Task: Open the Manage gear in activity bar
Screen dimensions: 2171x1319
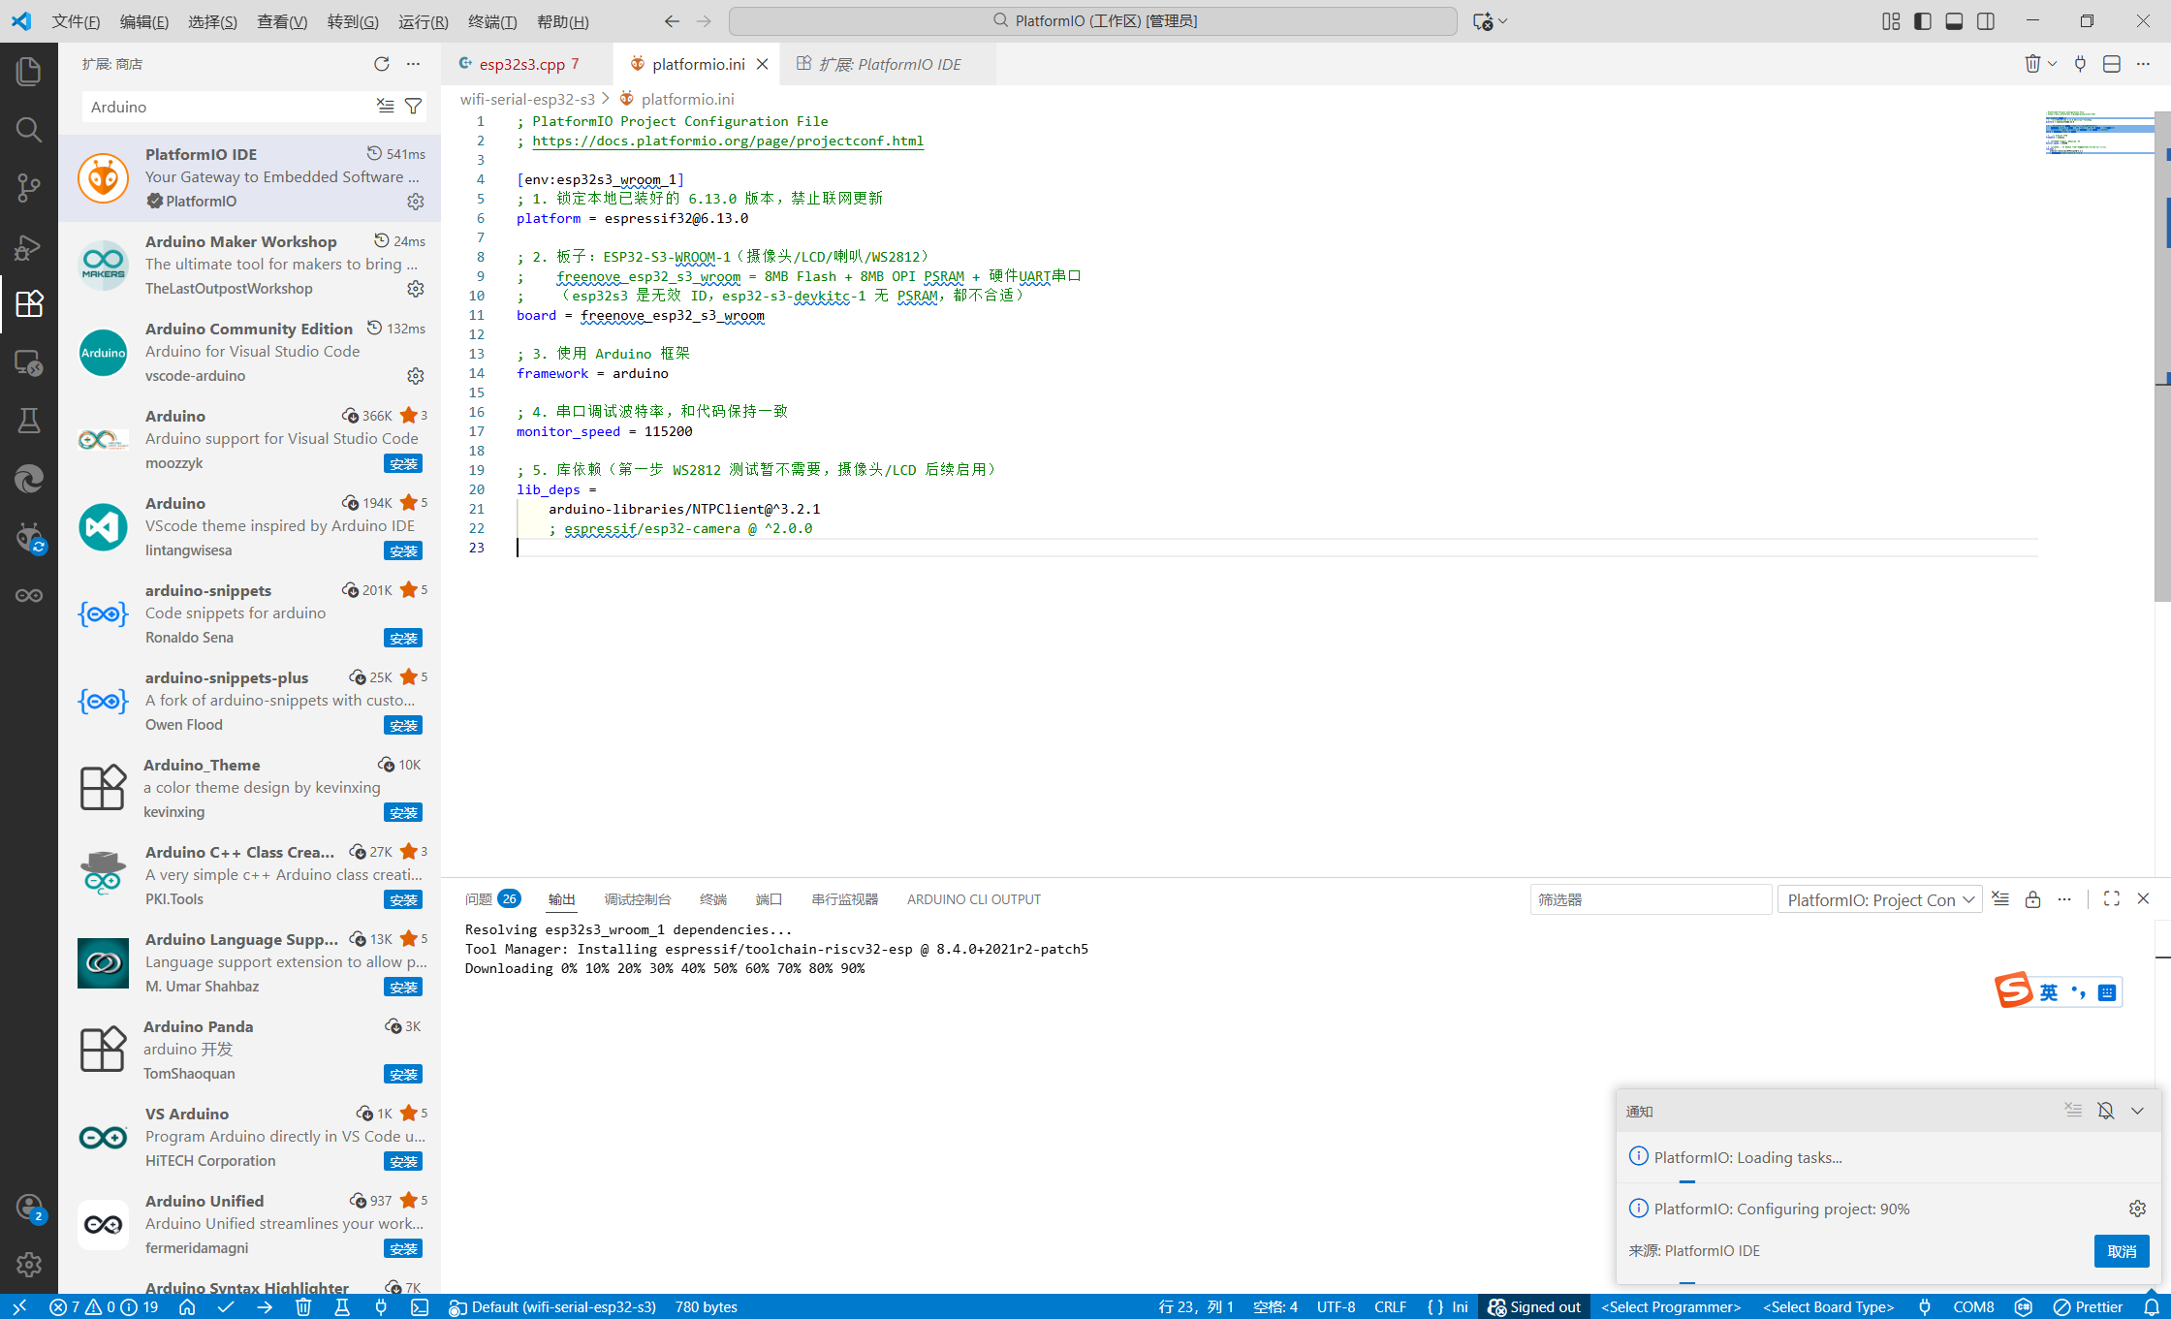Action: (29, 1264)
